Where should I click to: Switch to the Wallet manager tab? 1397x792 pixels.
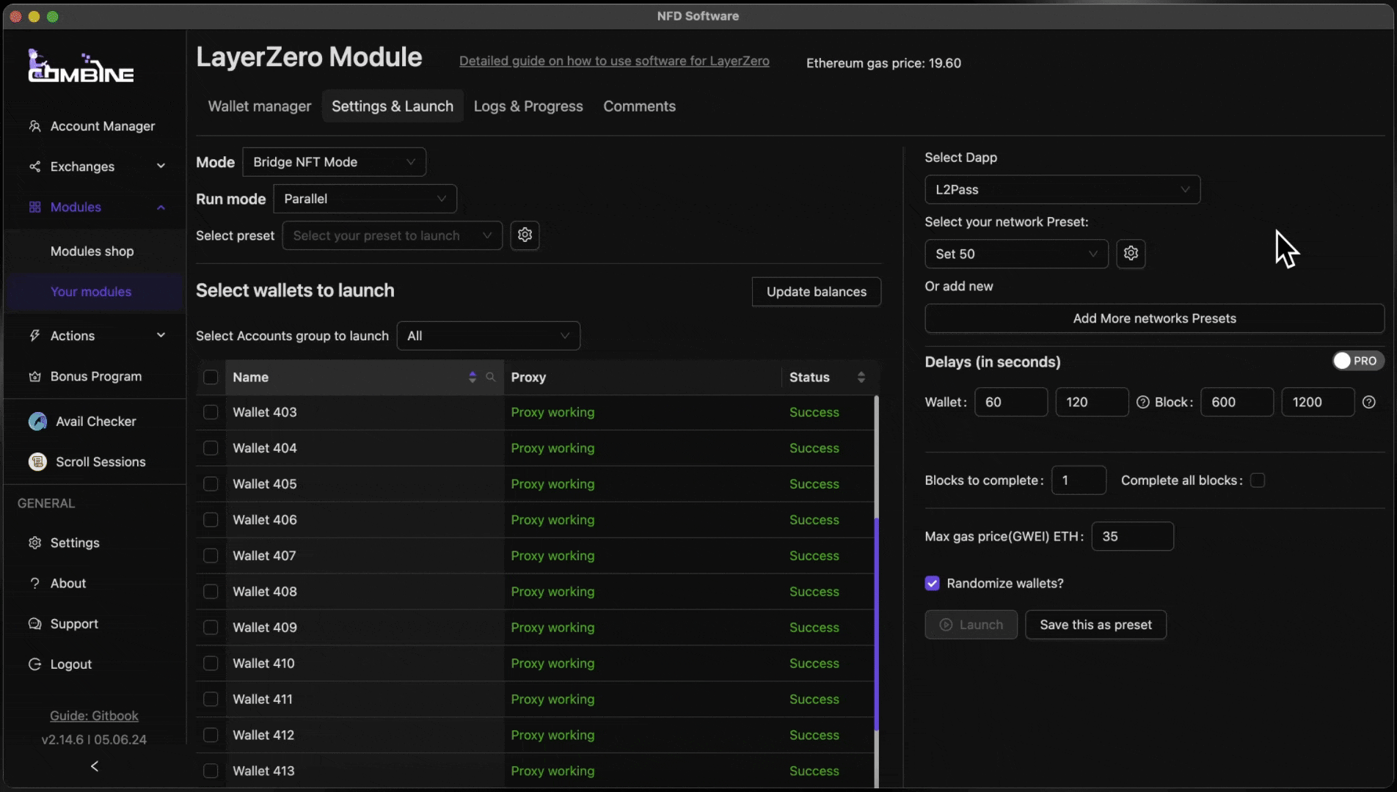(260, 106)
